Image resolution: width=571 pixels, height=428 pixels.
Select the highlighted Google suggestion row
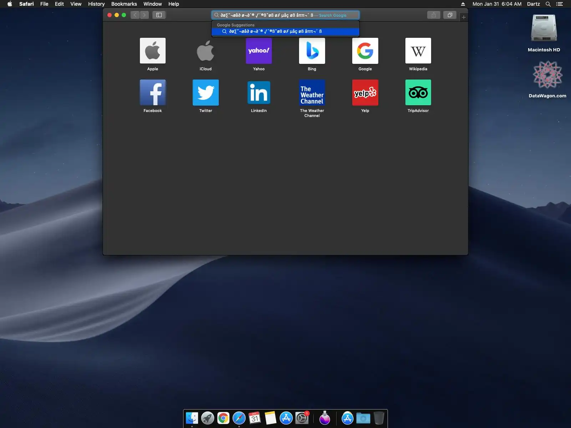coord(285,31)
